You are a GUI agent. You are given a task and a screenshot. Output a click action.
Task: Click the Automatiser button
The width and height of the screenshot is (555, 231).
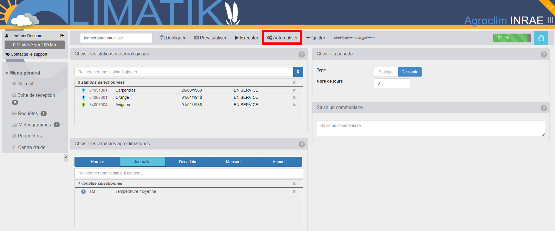coord(282,38)
